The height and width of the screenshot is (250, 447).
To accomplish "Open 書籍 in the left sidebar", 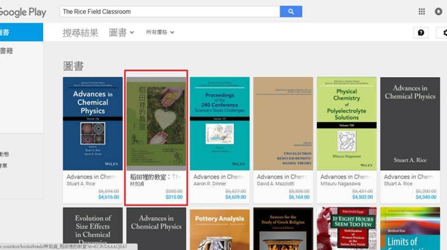I will click(x=6, y=50).
